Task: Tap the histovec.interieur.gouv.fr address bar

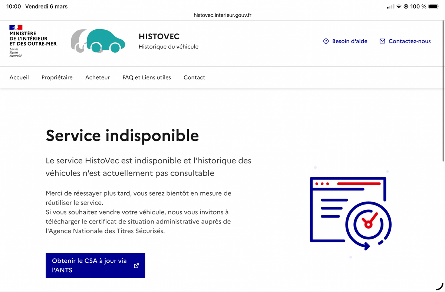Action: (222, 15)
